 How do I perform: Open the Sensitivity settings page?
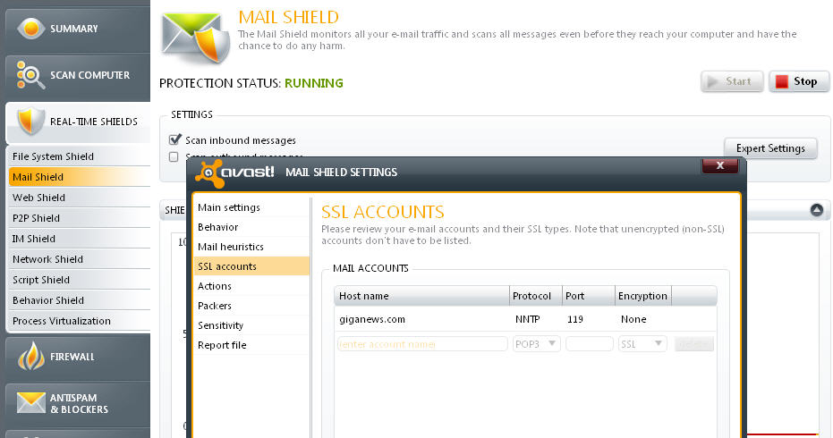[x=220, y=325]
